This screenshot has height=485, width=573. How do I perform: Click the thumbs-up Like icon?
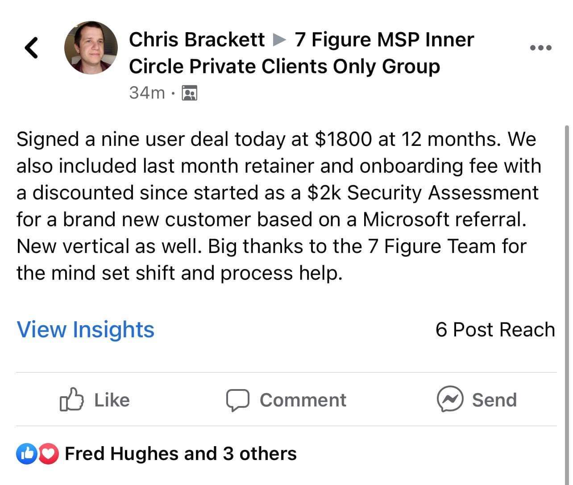71,399
